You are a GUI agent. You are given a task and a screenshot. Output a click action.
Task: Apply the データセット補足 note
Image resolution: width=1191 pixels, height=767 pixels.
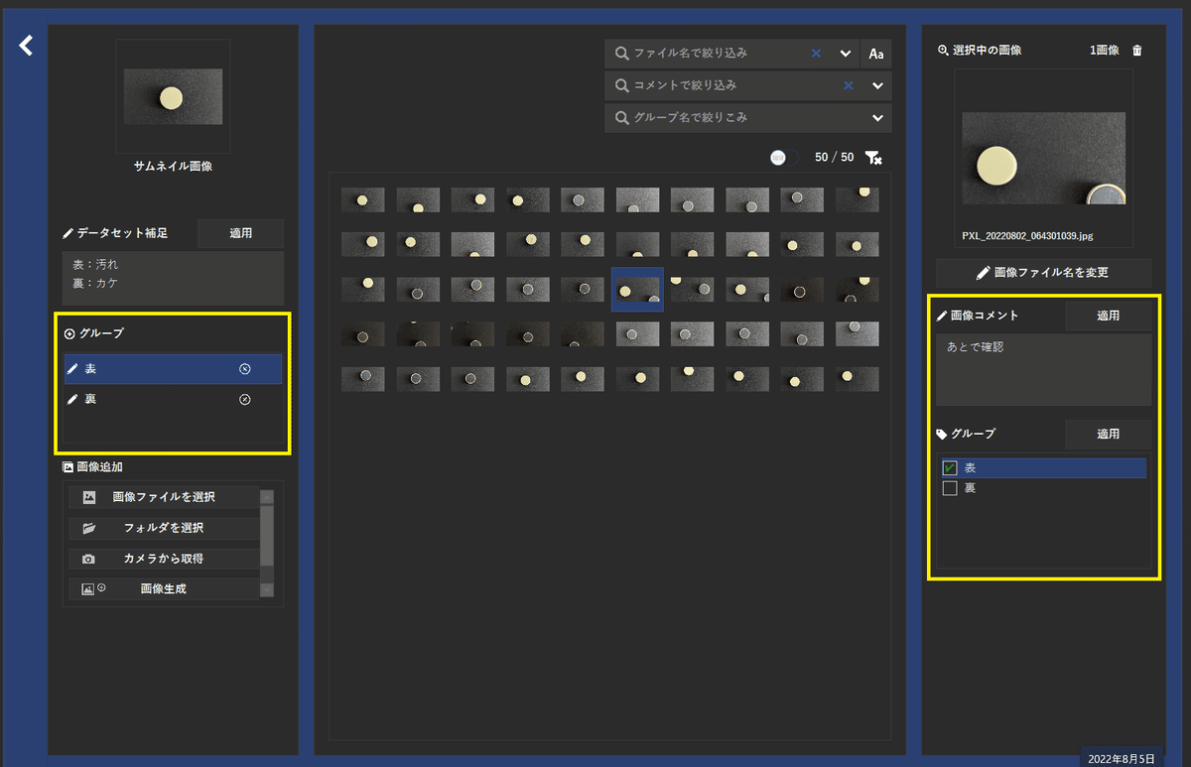pyautogui.click(x=241, y=233)
